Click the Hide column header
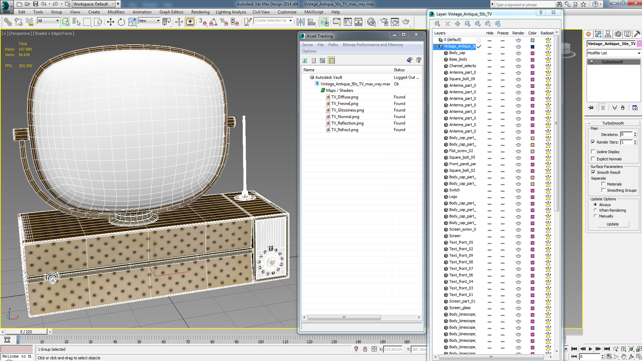The height and width of the screenshot is (361, 642). [490, 33]
